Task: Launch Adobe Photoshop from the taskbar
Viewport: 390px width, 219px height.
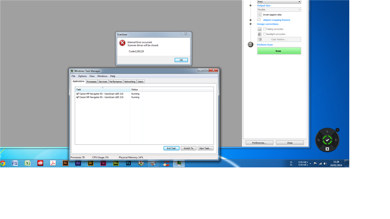Action: click(128, 163)
